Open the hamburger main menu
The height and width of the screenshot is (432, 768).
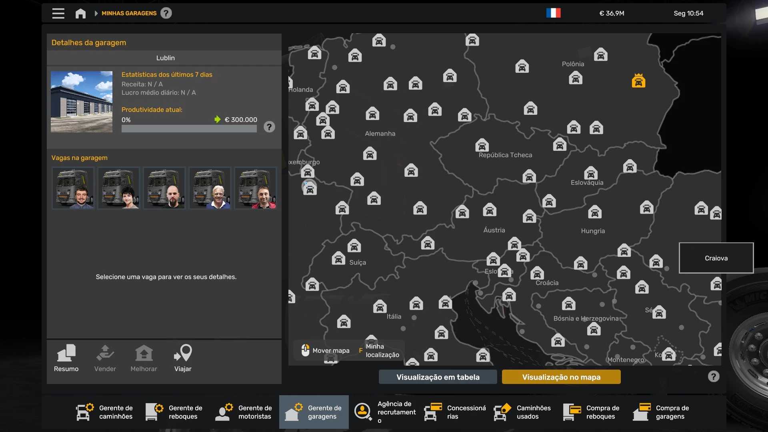pyautogui.click(x=58, y=13)
